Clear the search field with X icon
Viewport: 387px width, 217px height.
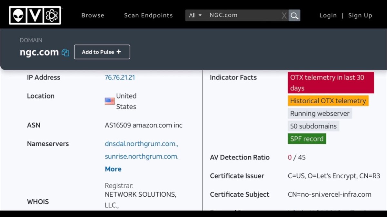point(284,15)
